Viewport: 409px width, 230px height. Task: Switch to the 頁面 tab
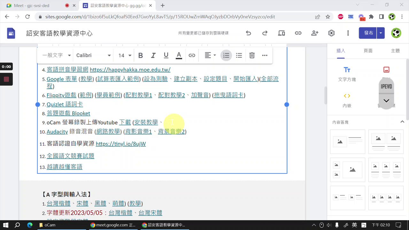click(368, 50)
